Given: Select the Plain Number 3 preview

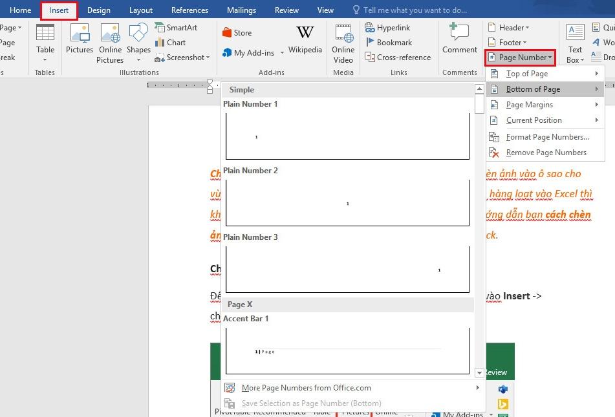Looking at the screenshot, I should pyautogui.click(x=347, y=270).
